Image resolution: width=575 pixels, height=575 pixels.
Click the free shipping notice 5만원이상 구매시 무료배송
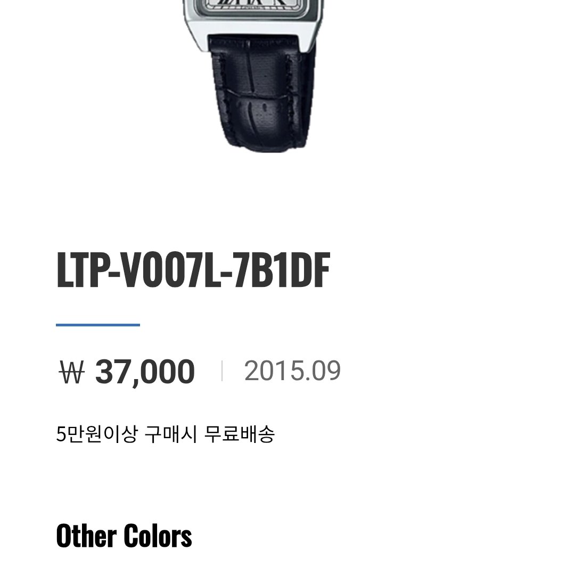coord(166,434)
